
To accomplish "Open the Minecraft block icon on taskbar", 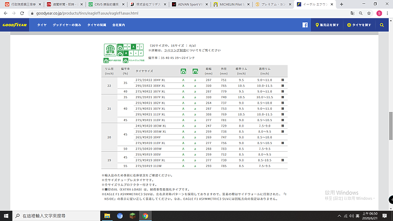I will [133, 216].
